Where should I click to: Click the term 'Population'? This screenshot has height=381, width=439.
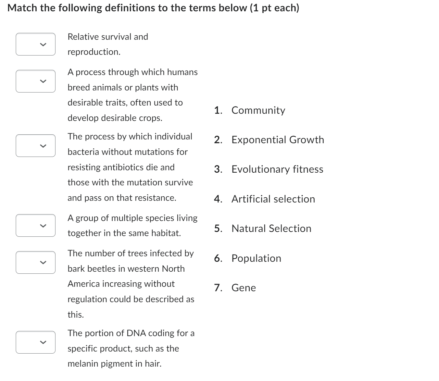(256, 258)
